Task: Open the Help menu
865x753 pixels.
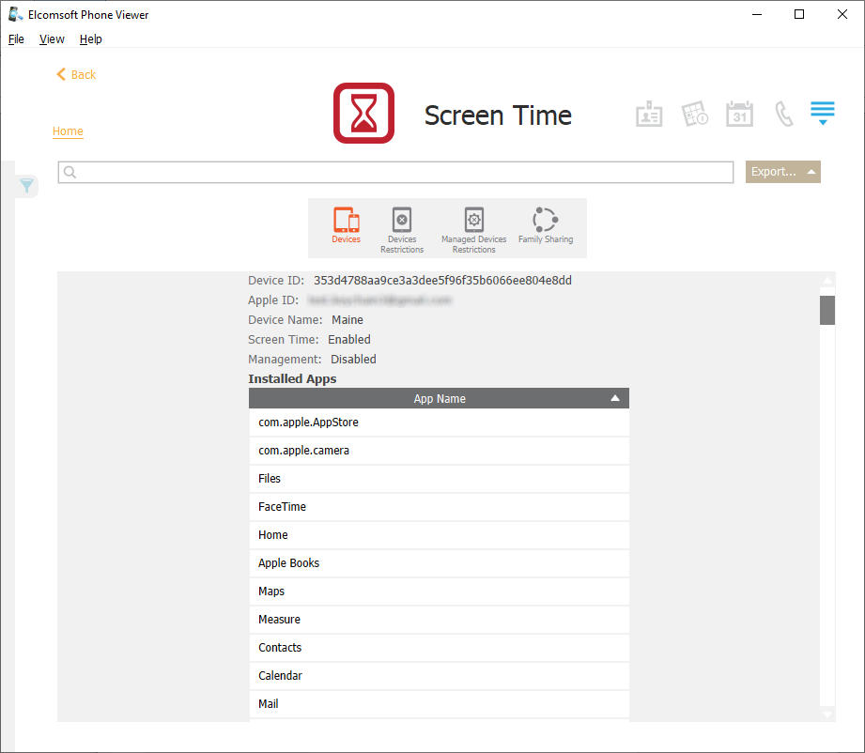Action: pyautogui.click(x=90, y=39)
